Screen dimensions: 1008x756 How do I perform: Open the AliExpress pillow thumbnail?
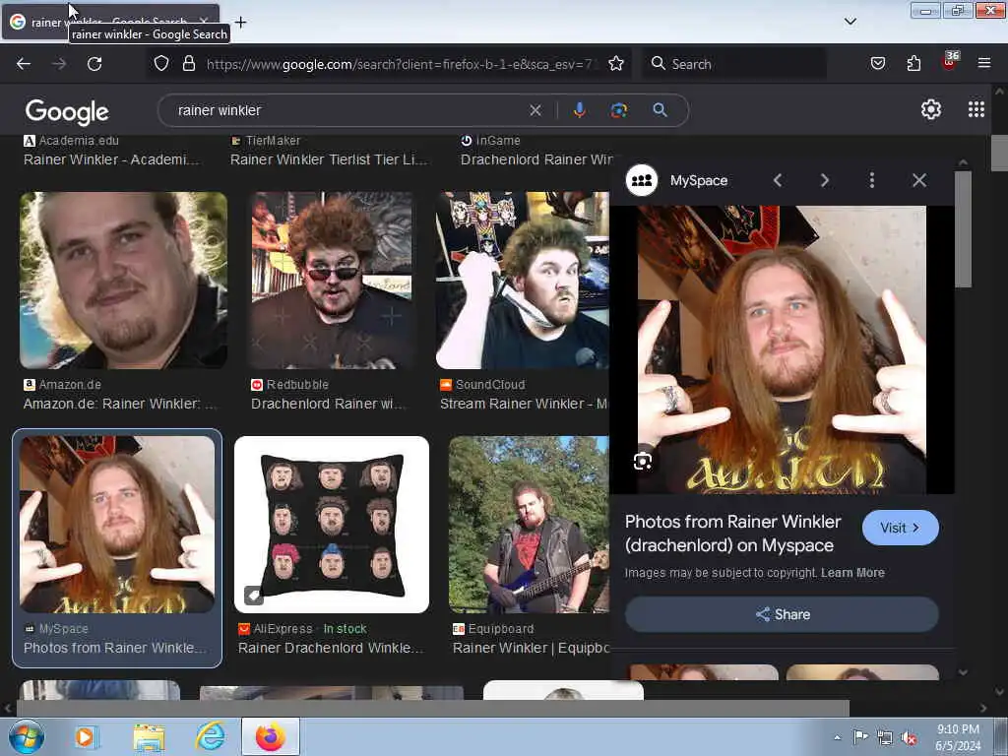tap(332, 525)
